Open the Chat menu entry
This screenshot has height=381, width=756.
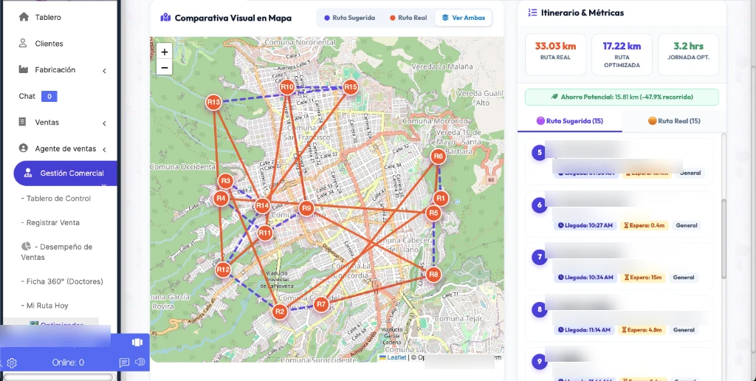[x=27, y=96]
